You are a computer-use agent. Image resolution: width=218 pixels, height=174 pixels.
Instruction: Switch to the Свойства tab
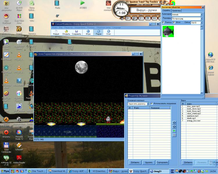click(x=176, y=10)
